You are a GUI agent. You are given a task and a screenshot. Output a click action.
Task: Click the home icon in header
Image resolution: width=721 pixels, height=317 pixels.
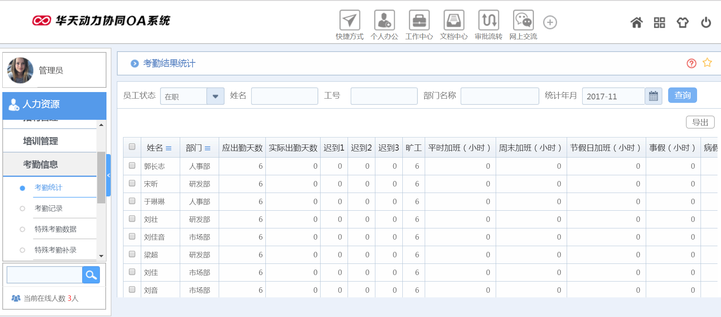pos(637,23)
